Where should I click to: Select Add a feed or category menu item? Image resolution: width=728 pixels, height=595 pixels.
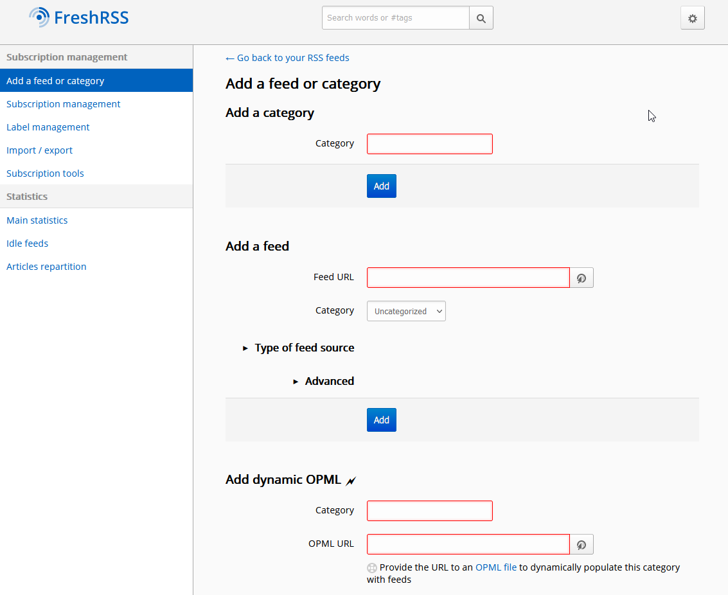(x=96, y=81)
